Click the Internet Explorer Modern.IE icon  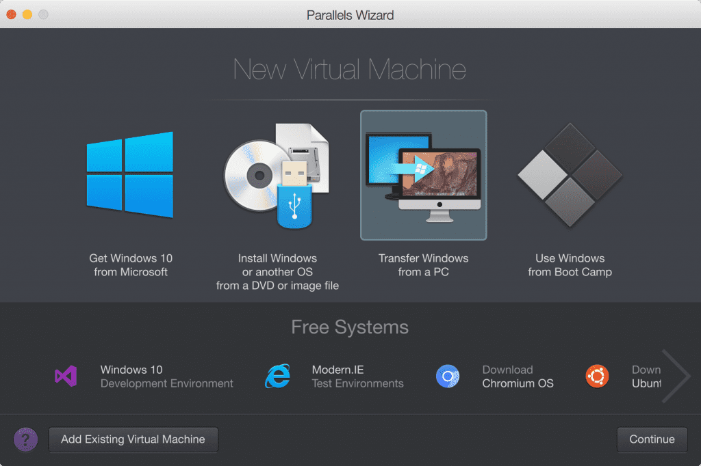pos(277,376)
